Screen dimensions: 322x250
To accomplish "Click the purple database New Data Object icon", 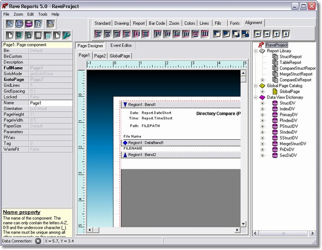I will 29,24.
